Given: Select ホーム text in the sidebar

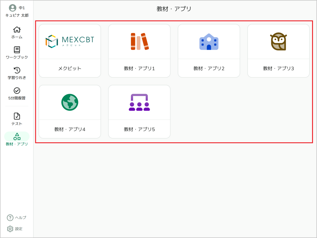Looking at the screenshot, I should click(17, 37).
